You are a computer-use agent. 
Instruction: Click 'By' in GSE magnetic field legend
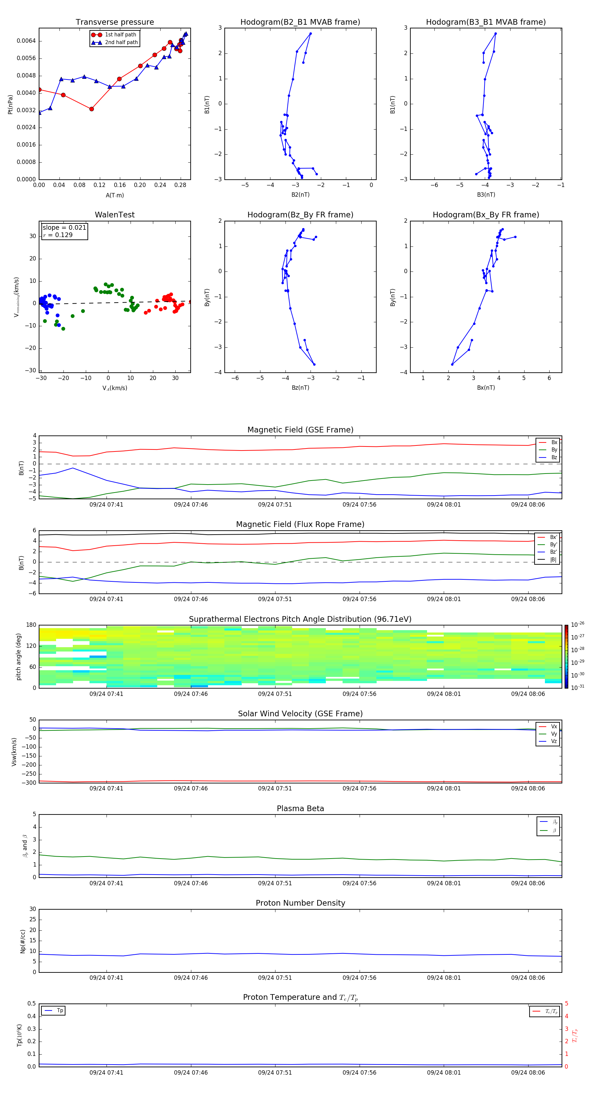click(548, 449)
